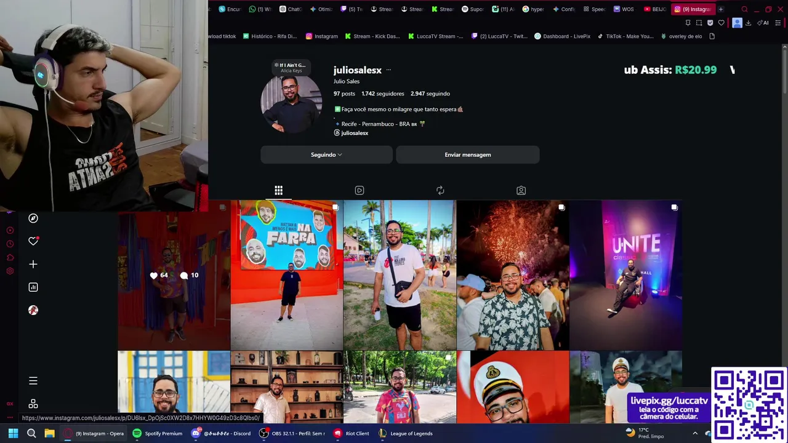Image resolution: width=788 pixels, height=443 pixels.
Task: Open profile options three dots beside juliosalesx
Action: (388, 70)
